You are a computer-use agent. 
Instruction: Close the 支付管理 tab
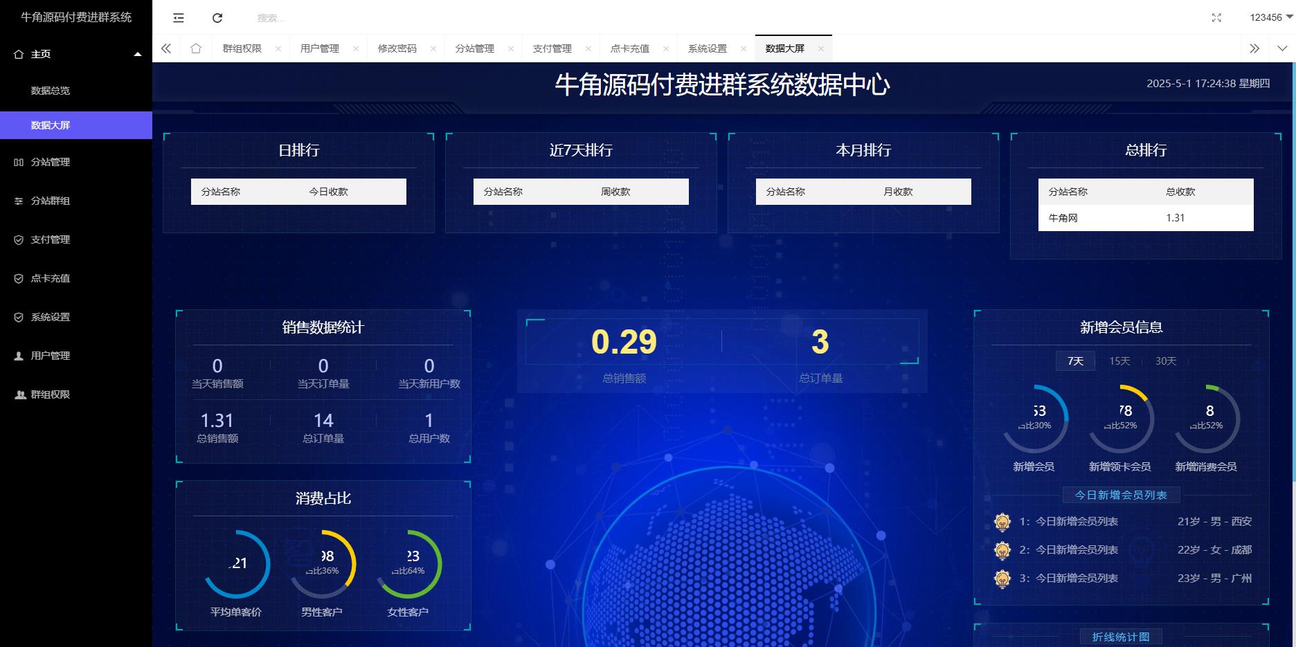[x=588, y=48]
